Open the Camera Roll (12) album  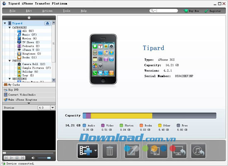(31, 64)
